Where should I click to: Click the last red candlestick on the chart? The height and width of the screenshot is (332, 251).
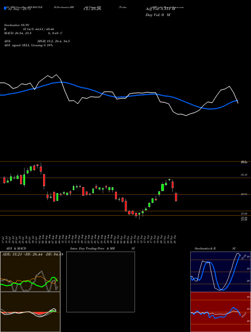(x=176, y=197)
